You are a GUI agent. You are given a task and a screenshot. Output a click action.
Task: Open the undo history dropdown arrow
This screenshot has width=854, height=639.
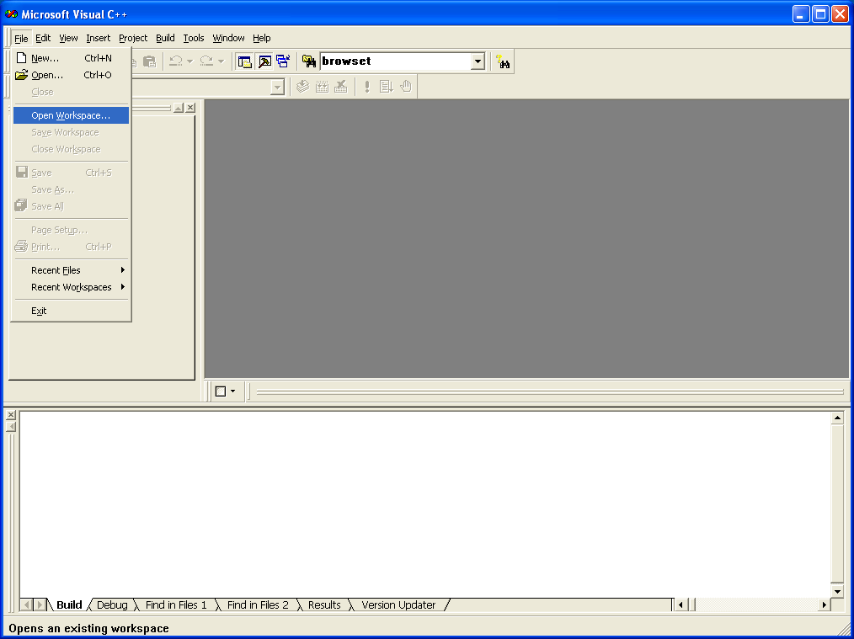pos(190,61)
